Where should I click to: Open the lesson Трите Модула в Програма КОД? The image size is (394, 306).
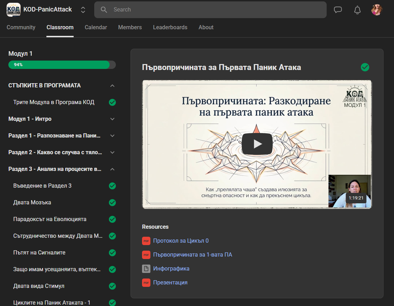tap(54, 102)
